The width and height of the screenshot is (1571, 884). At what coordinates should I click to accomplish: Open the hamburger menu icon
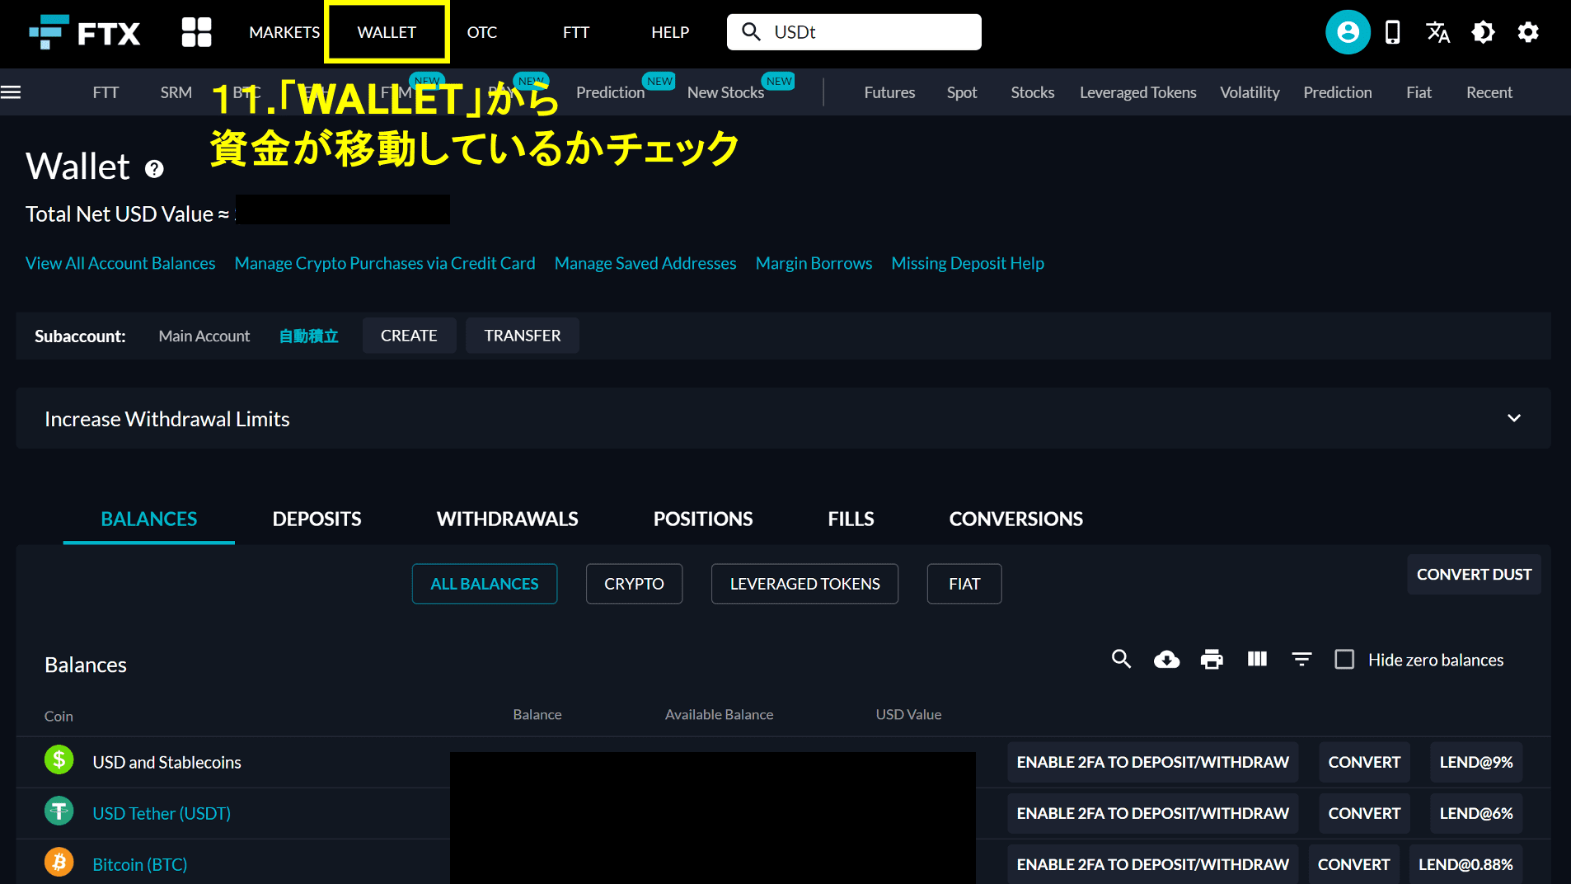pyautogui.click(x=11, y=92)
